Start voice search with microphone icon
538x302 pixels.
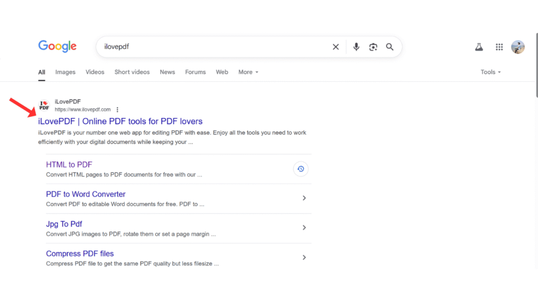(x=356, y=47)
